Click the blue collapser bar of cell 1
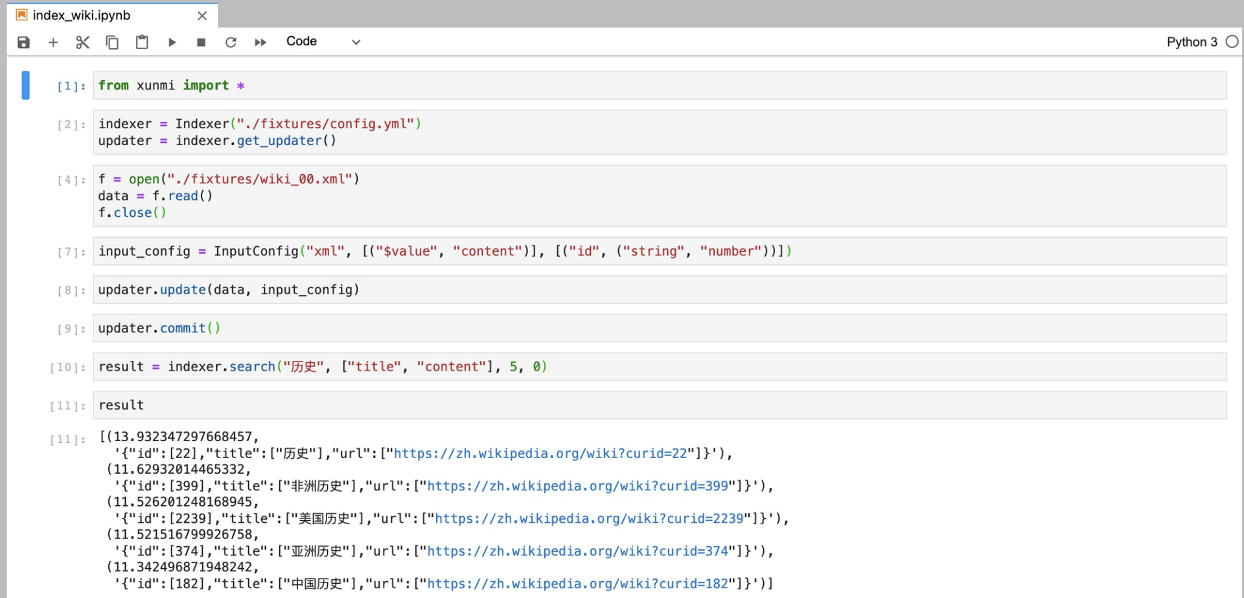This screenshot has height=598, width=1244. (x=25, y=85)
